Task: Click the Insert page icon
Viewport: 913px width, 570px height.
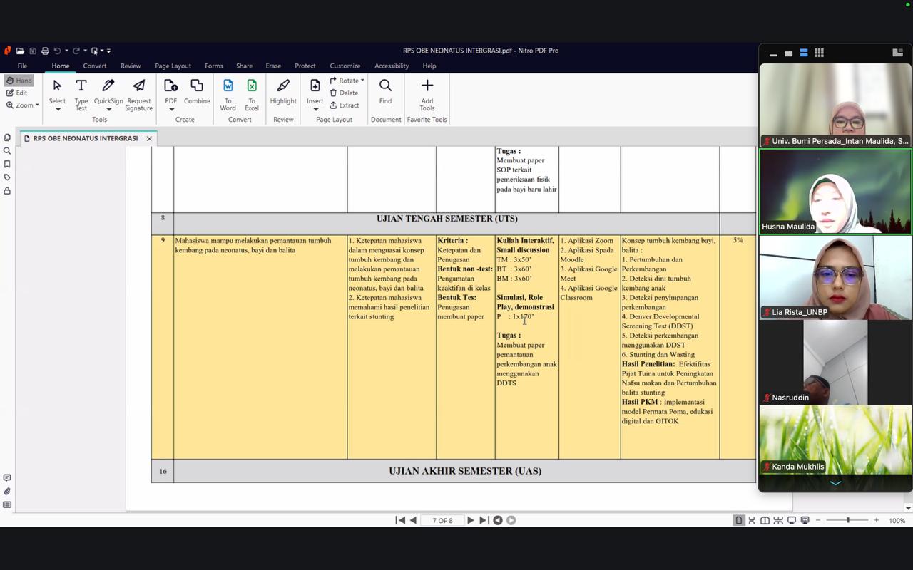Action: (315, 86)
